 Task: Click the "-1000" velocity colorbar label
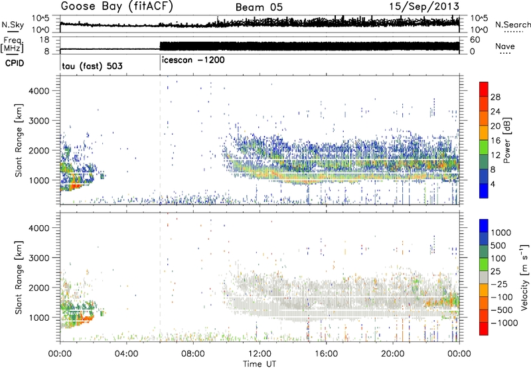[x=504, y=323]
